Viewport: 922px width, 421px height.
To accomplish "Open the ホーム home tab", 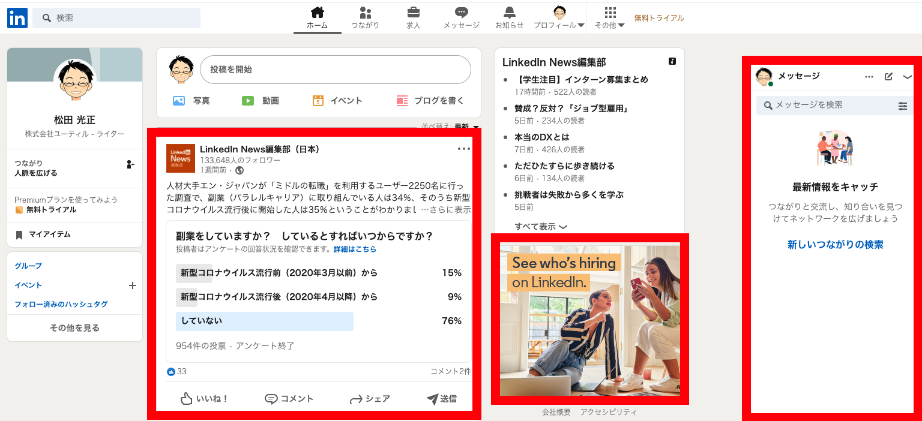I will coord(318,18).
